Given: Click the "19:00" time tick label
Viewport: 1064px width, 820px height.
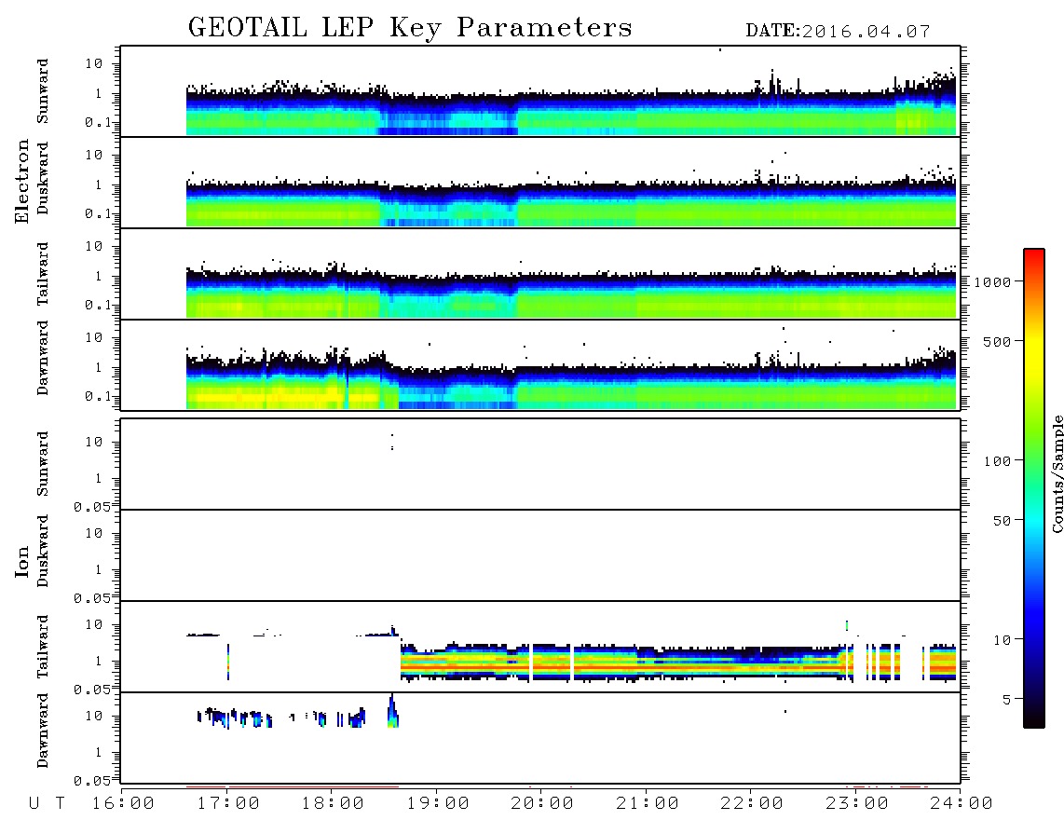Looking at the screenshot, I should (x=438, y=804).
